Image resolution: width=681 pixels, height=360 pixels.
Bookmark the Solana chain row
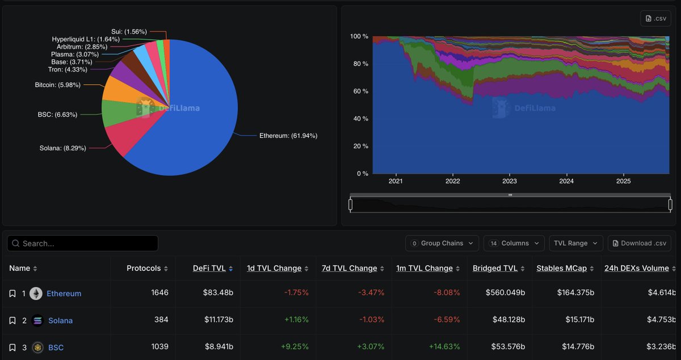click(x=12, y=320)
